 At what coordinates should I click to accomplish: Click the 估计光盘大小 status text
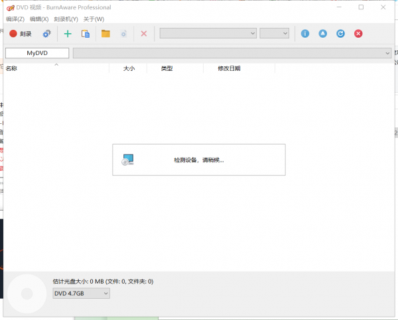coord(103,282)
